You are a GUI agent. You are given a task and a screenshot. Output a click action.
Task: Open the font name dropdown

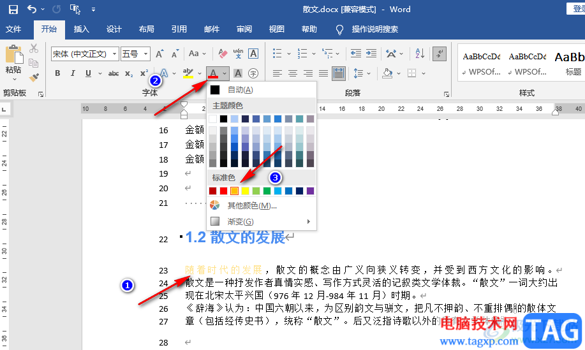tap(115, 54)
